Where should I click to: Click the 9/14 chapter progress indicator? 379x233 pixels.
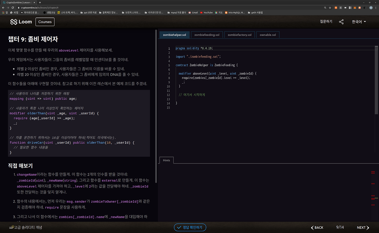click(x=340, y=227)
